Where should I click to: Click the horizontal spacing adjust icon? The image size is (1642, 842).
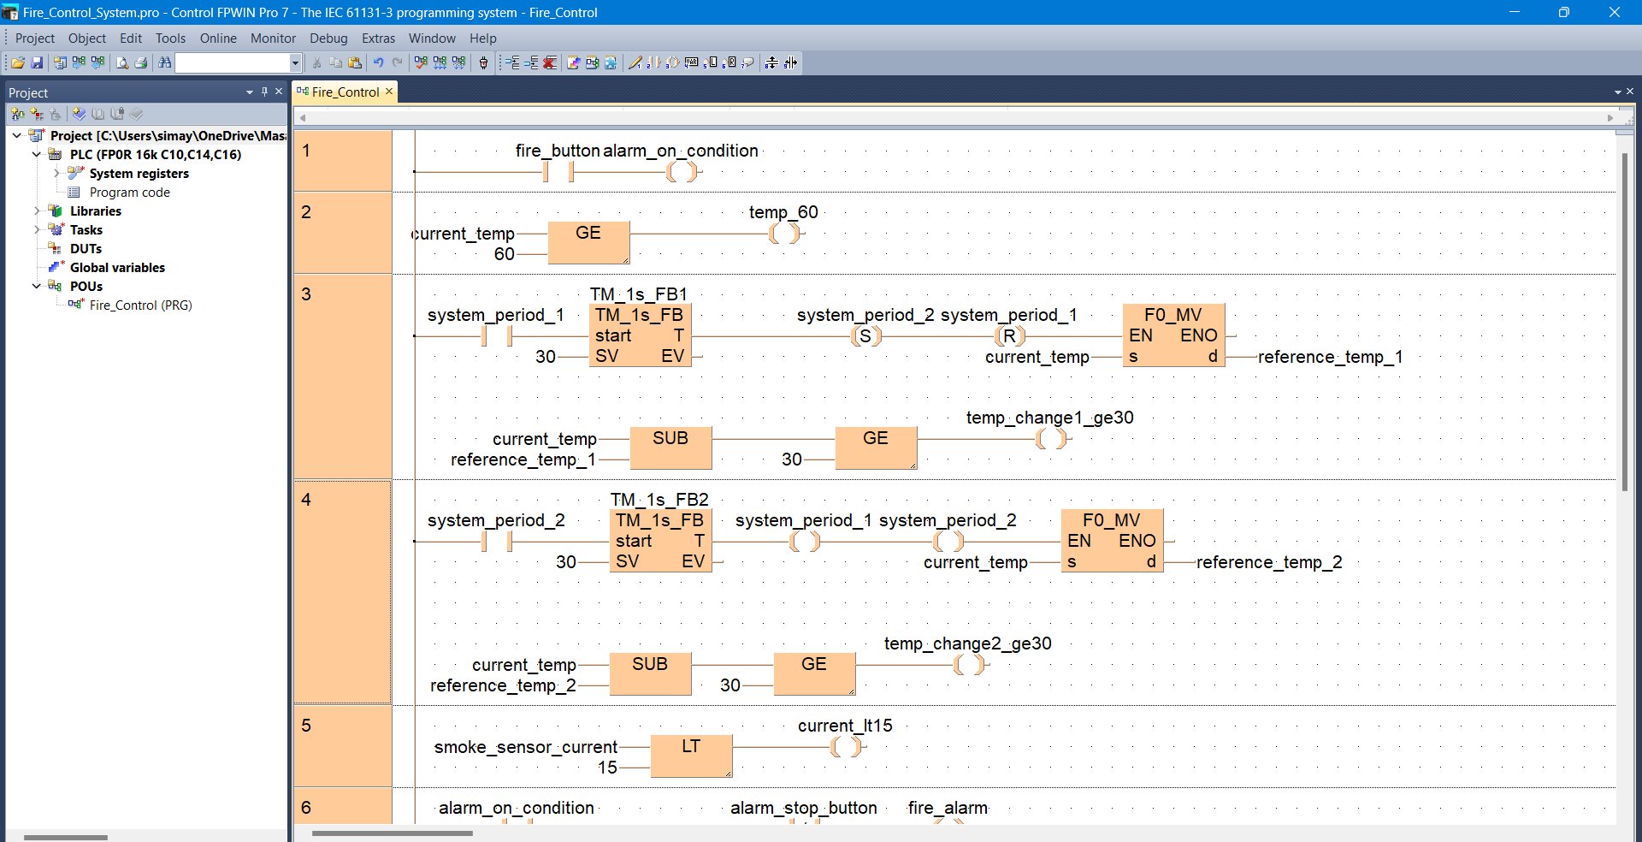click(x=790, y=62)
